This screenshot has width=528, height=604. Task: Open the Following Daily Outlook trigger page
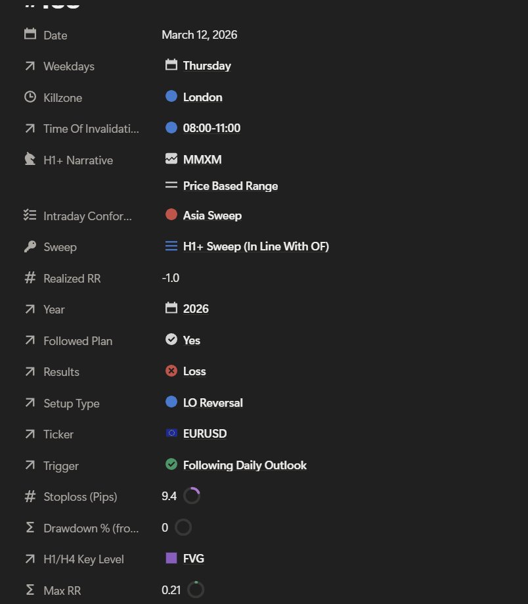point(245,465)
